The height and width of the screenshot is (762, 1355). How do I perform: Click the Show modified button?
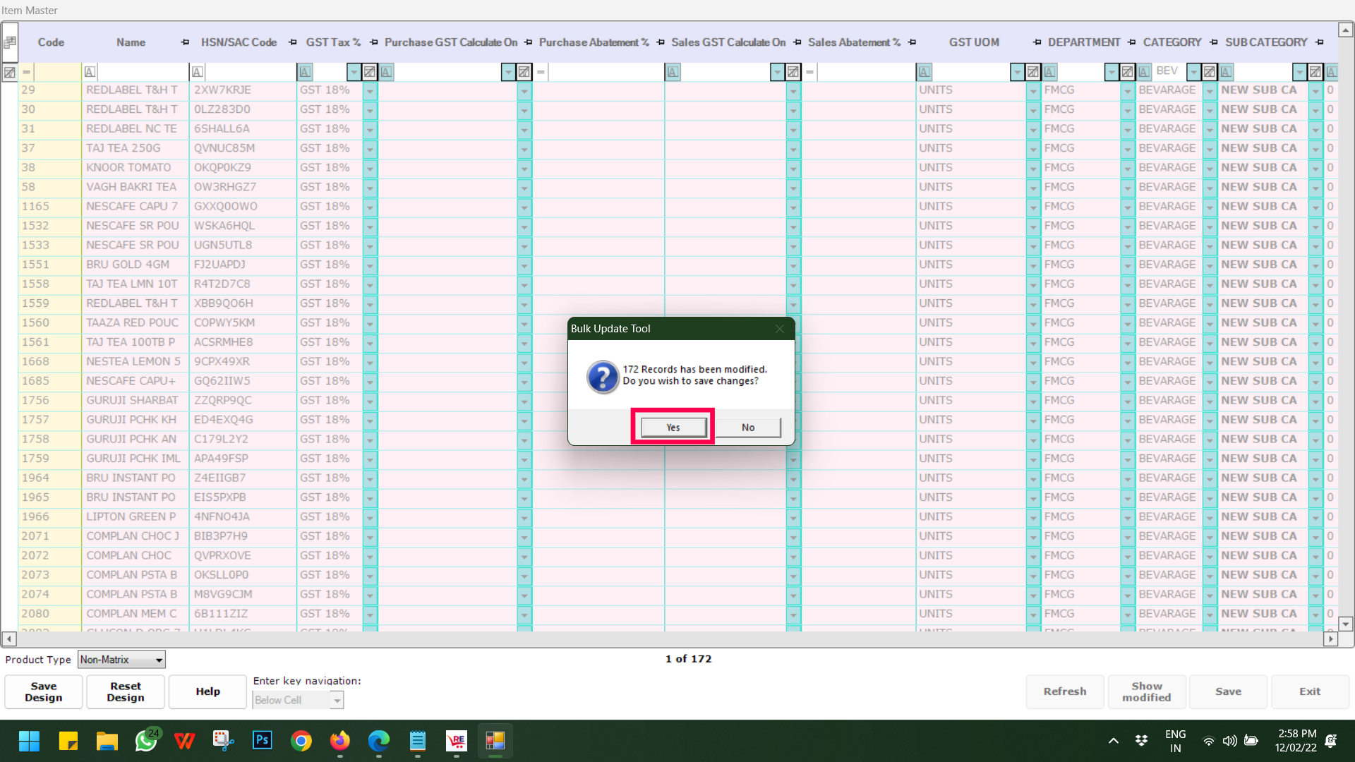coord(1146,691)
